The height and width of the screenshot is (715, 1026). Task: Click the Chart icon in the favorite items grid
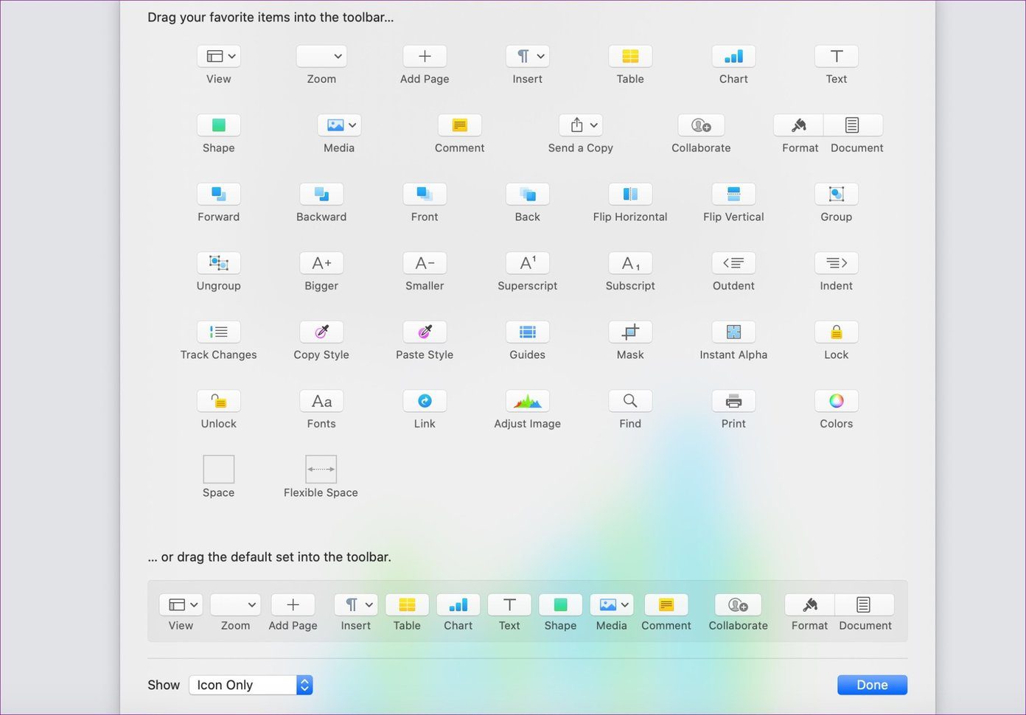pos(733,56)
